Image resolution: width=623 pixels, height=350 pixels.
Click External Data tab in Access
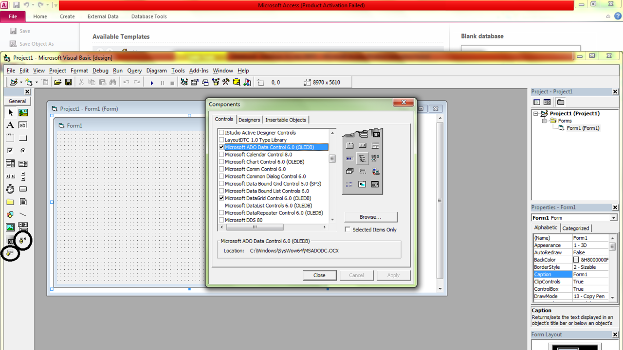[x=103, y=17]
